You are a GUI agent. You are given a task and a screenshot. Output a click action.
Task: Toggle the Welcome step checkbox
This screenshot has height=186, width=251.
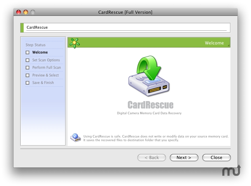click(x=28, y=53)
